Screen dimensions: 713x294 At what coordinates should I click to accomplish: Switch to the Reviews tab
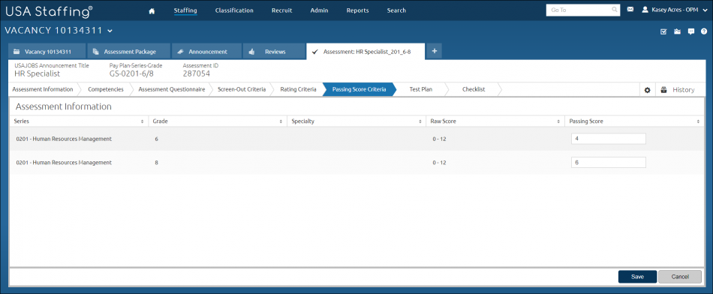click(274, 52)
